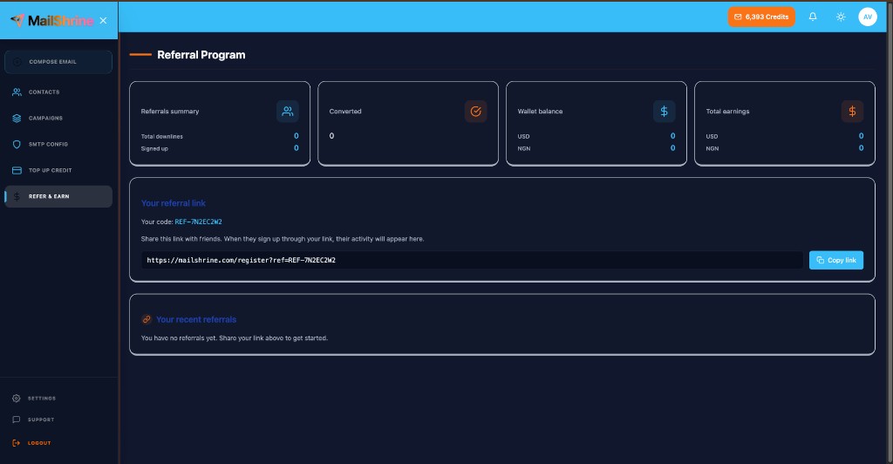Click the Support chat bubble icon
This screenshot has width=893, height=464.
pyautogui.click(x=16, y=420)
